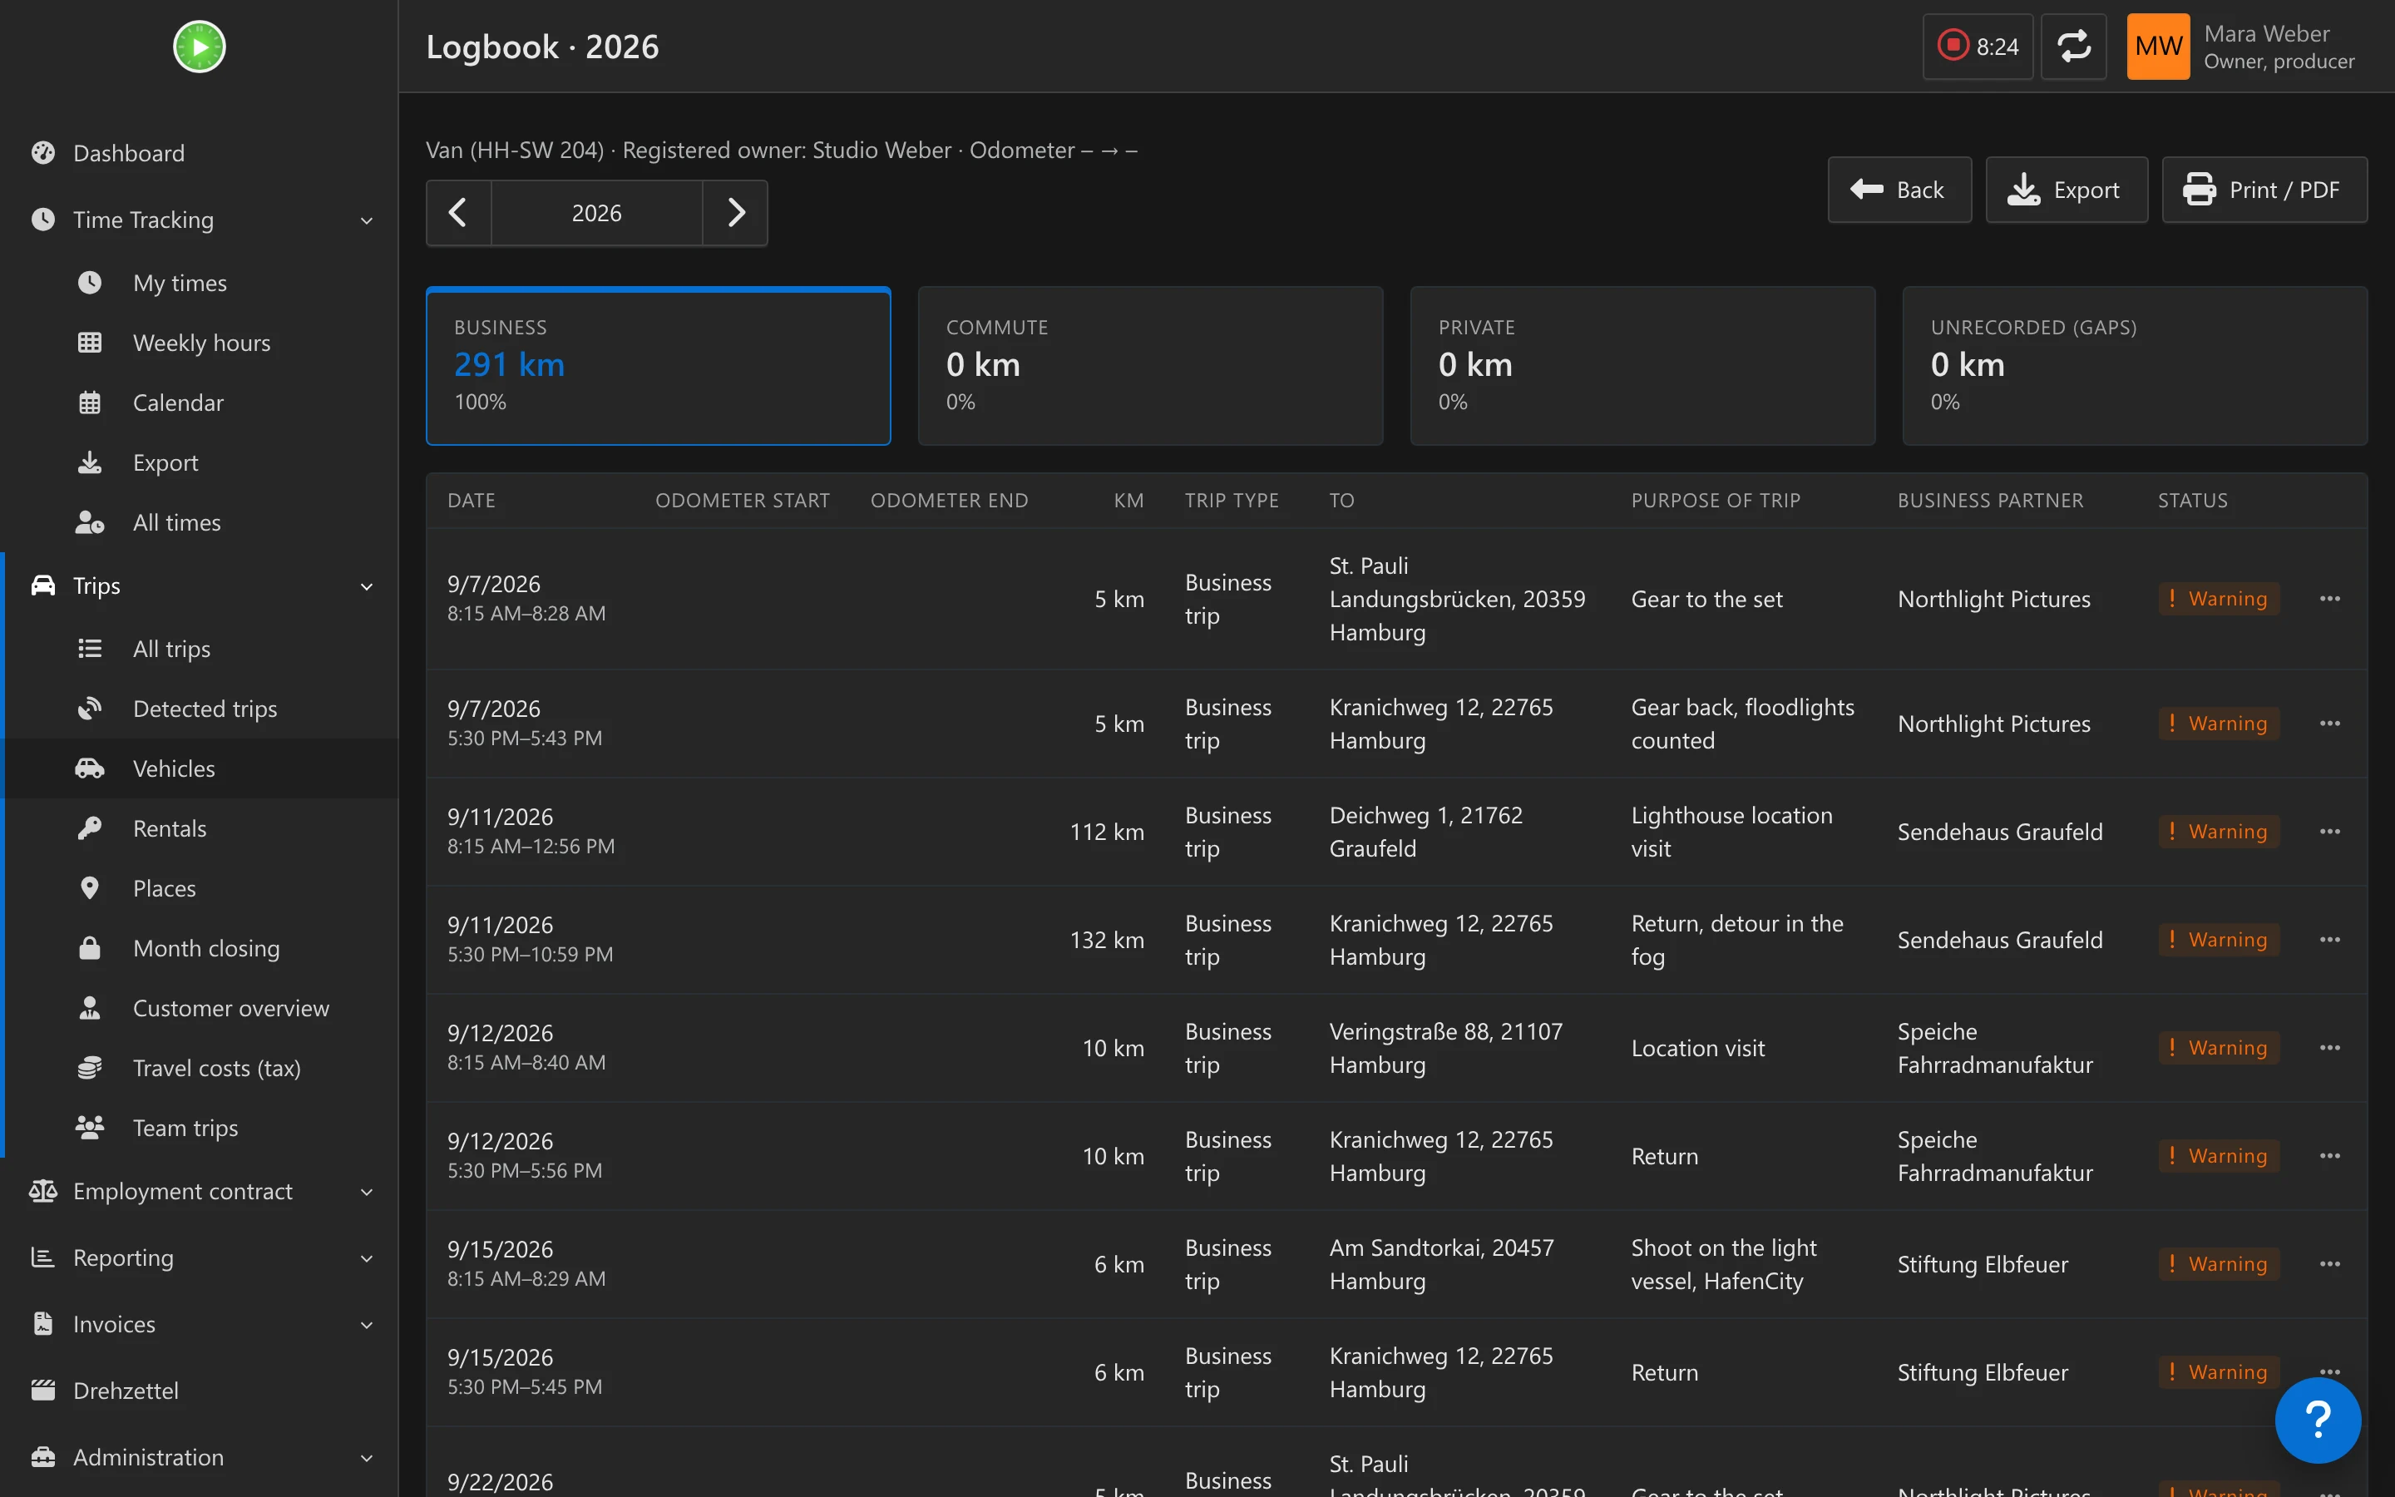
Task: Open sidebar Export under Time Tracking
Action: [199, 462]
